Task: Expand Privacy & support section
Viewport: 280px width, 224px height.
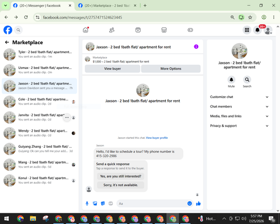Action: 239,126
